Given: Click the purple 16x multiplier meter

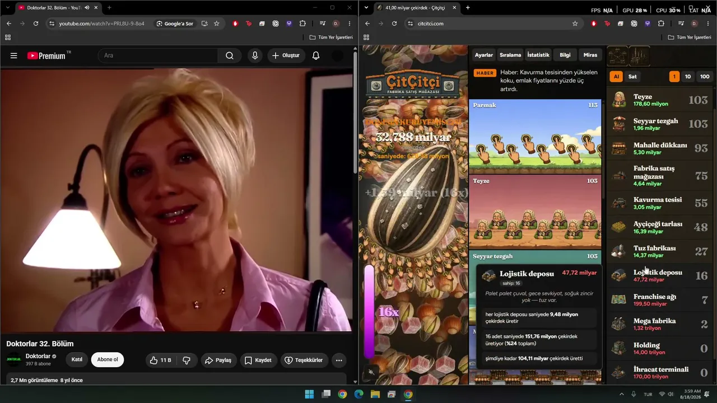Looking at the screenshot, I should point(369,311).
